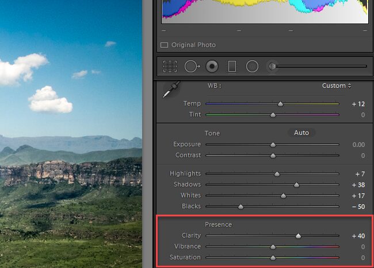This screenshot has height=268, width=374.
Task: Select the Spot Removal tool
Action: point(192,67)
